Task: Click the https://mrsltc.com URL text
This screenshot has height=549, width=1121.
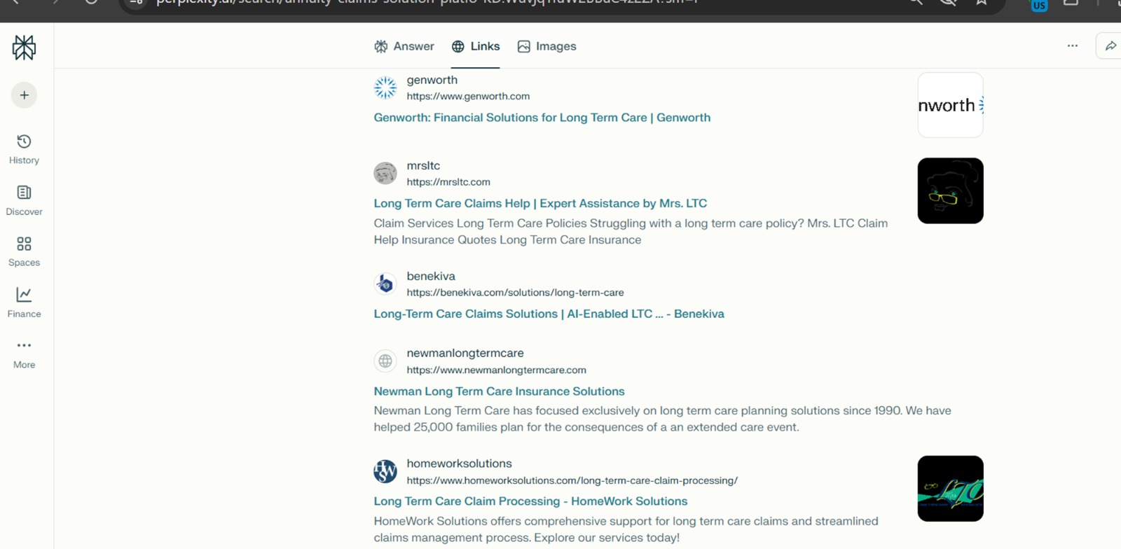Action: (448, 182)
